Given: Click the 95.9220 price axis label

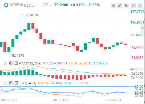Looking at the screenshot, I should click(x=138, y=35).
